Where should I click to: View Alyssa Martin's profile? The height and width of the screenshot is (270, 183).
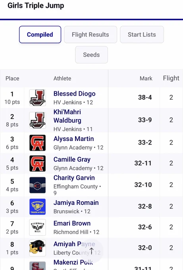[x=74, y=139]
